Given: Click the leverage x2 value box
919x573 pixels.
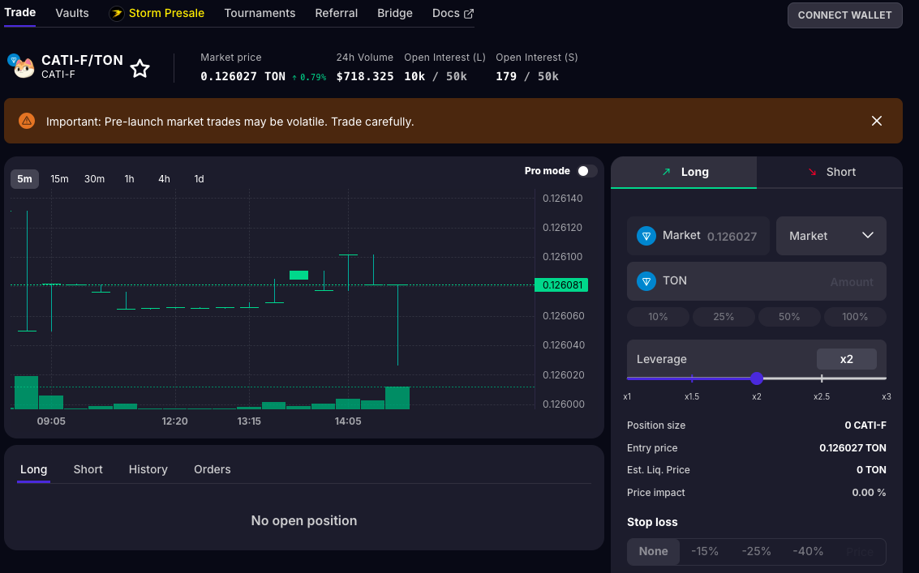Looking at the screenshot, I should tap(846, 359).
